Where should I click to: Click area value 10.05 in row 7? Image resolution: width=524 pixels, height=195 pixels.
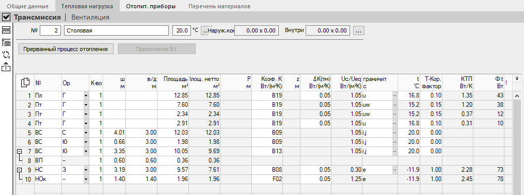pyautogui.click(x=173, y=151)
